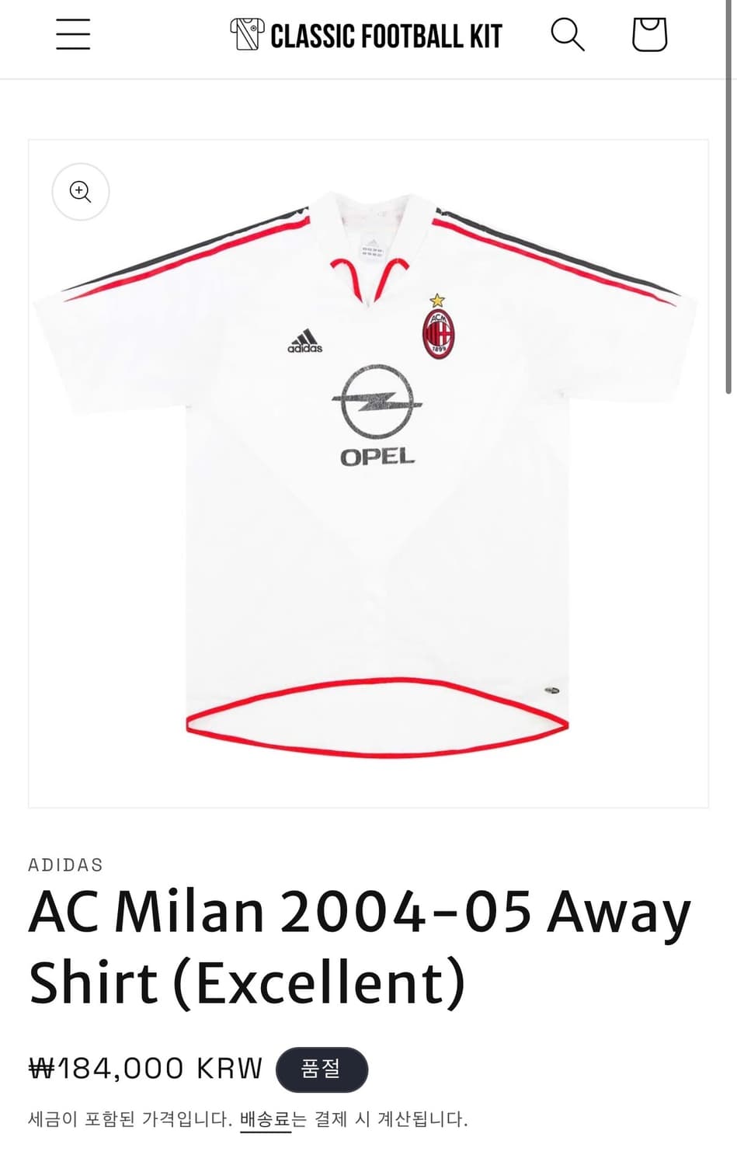The image size is (737, 1165).
Task: Click the zoom-in magnifier on product image
Action: point(81,192)
